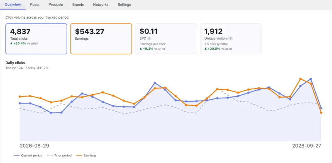332x163 pixels.
Task: Click the highest orange earnings data point
Action: tap(300, 79)
